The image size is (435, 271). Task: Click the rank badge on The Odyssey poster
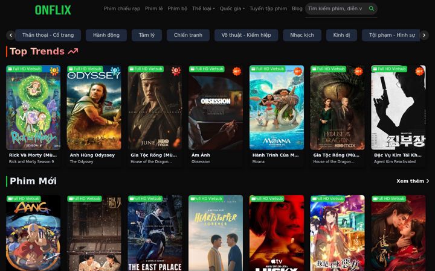tap(115, 71)
